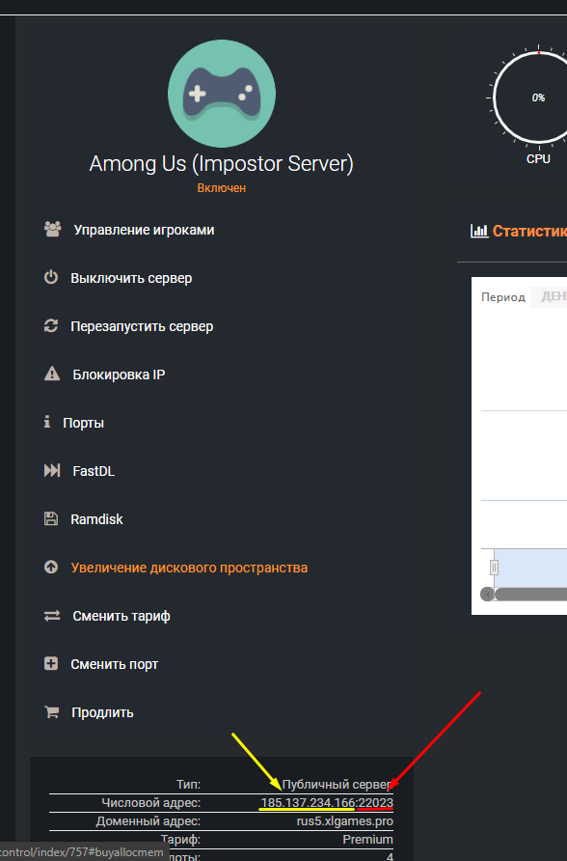Image resolution: width=567 pixels, height=861 pixels.
Task: Click the bar chart statistics icon
Action: [x=479, y=231]
